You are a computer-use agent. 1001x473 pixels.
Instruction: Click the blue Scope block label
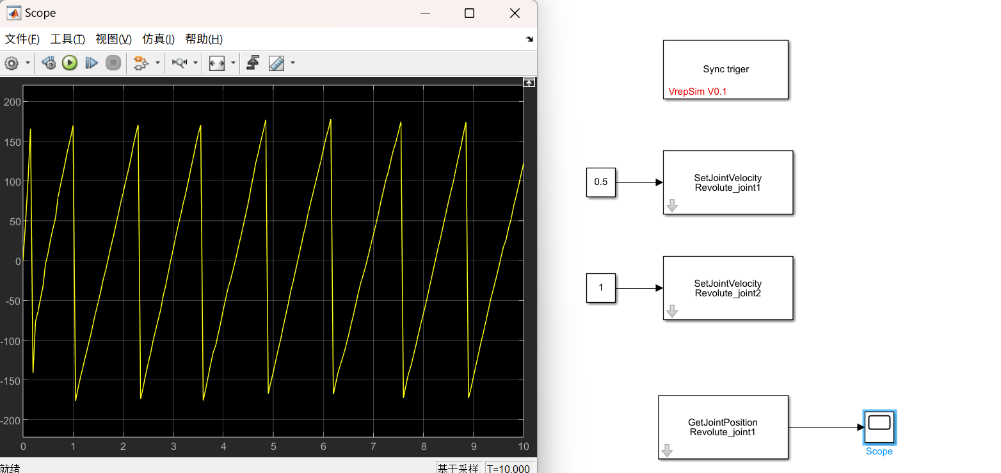tap(879, 451)
